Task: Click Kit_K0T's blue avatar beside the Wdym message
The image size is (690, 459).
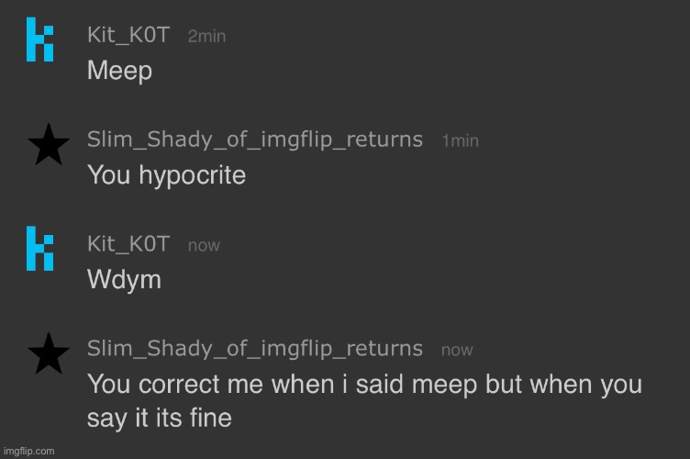Action: (x=40, y=250)
